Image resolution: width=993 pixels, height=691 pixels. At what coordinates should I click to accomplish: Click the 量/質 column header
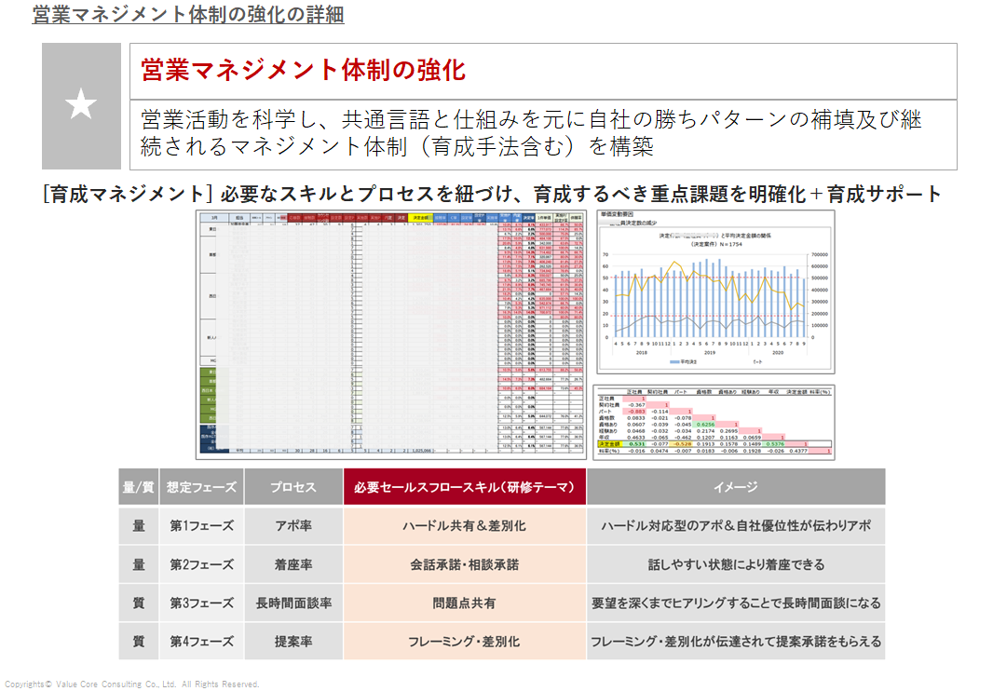tap(138, 487)
